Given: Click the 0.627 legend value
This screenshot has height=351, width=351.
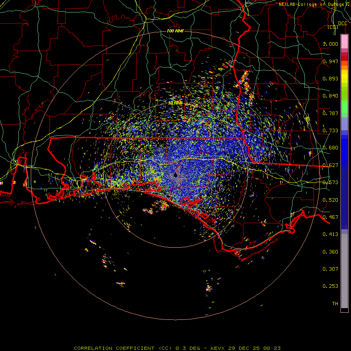Looking at the screenshot, I should coord(330,165).
